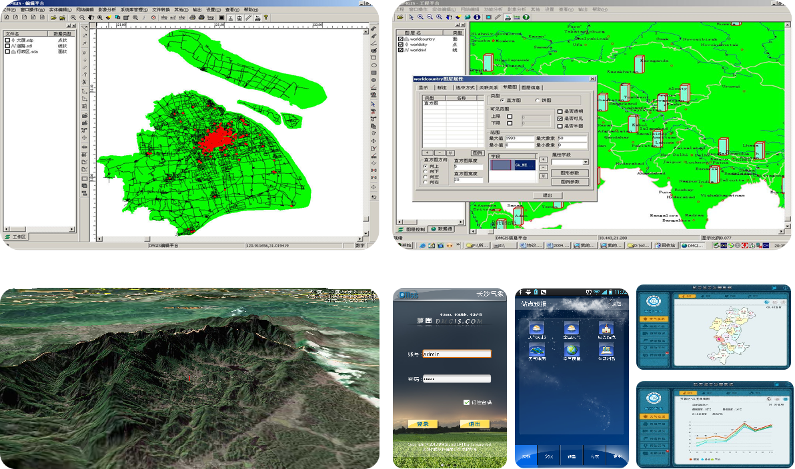Check the 大厦.sdp layer checkbox

coord(8,40)
